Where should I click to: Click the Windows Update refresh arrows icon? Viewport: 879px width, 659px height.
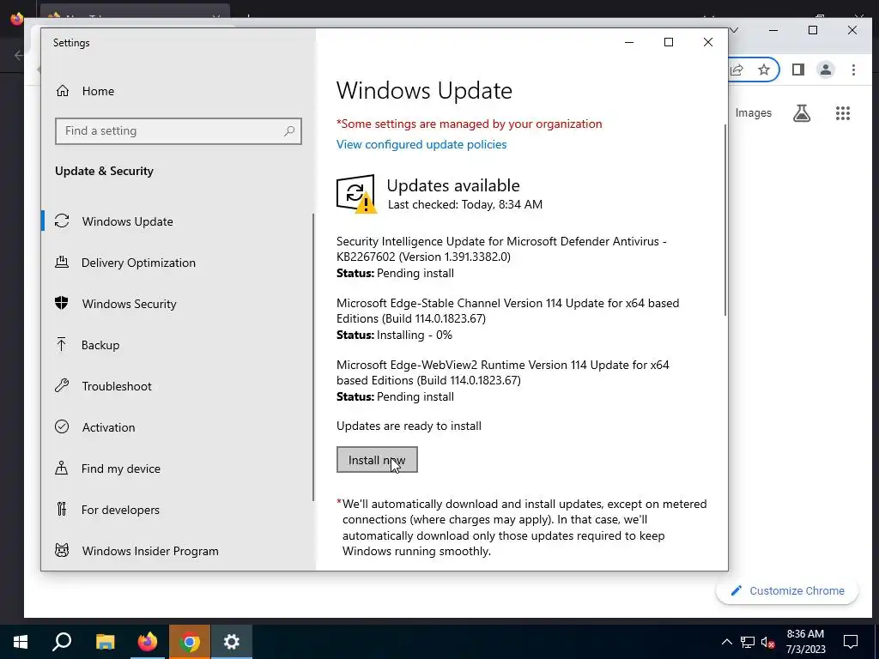click(62, 221)
